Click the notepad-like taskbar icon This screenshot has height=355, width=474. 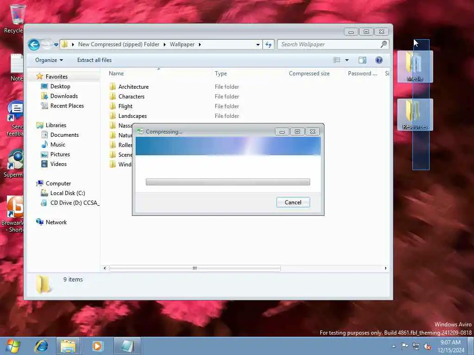tap(127, 346)
